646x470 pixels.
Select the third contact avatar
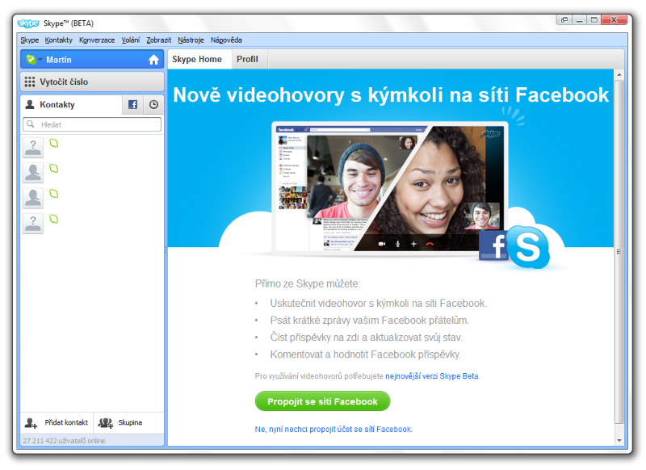pos(32,198)
